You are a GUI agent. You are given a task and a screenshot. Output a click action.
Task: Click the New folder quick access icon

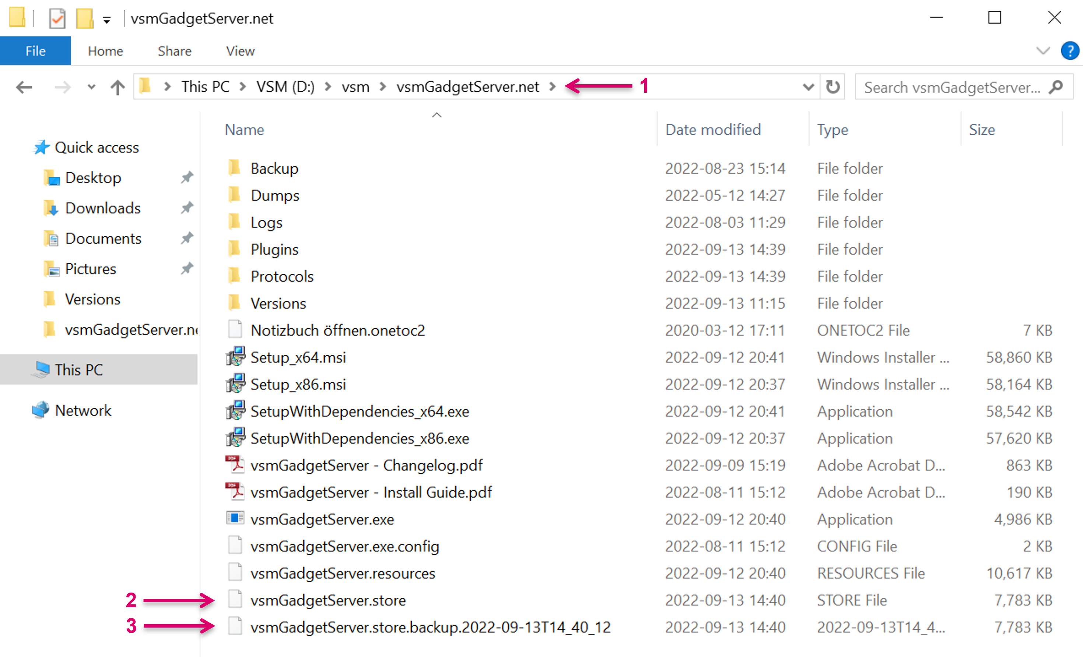(84, 18)
